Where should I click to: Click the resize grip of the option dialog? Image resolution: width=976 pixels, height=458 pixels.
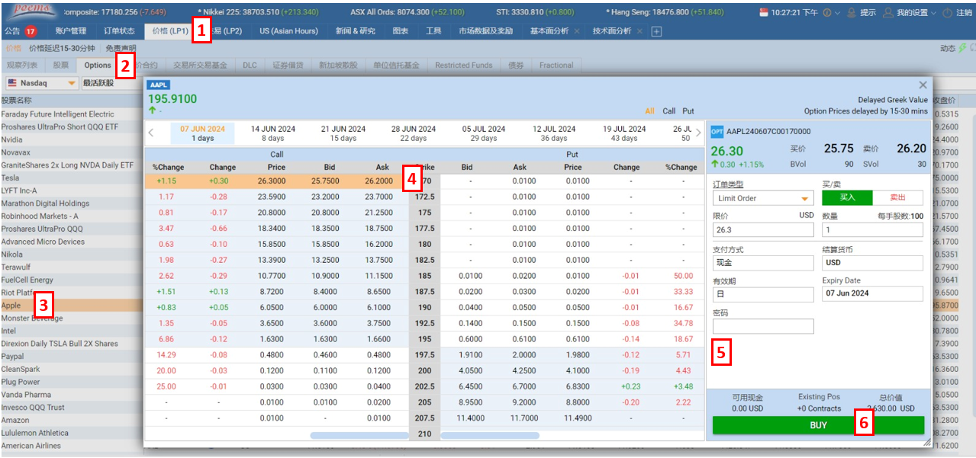click(927, 442)
